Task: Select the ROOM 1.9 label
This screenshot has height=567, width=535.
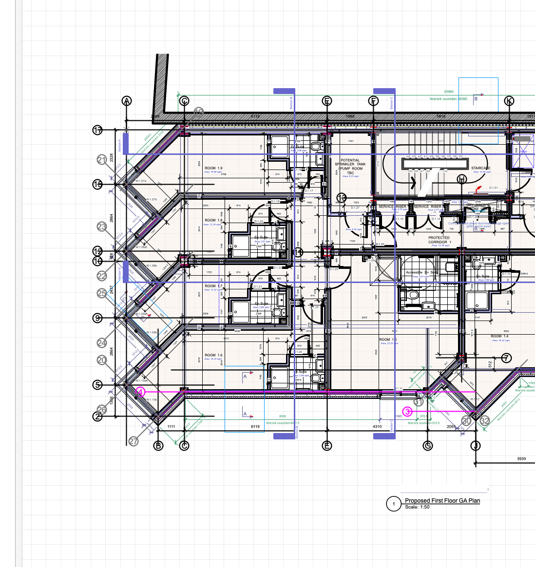Action: click(213, 168)
